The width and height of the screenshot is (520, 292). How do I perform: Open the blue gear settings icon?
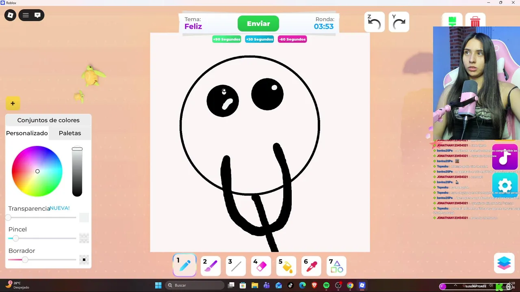pos(505,185)
